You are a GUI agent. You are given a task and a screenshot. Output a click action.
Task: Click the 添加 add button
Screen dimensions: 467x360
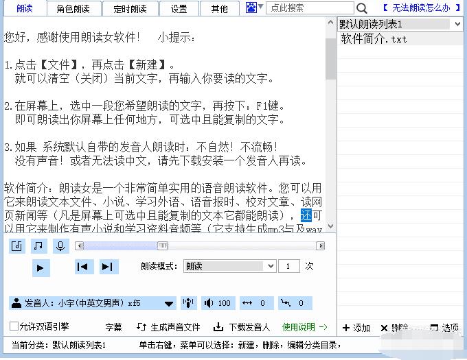click(356, 328)
